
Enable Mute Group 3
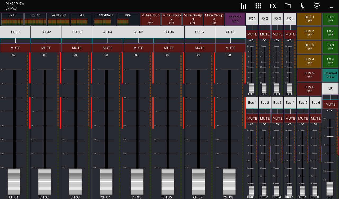(193, 19)
